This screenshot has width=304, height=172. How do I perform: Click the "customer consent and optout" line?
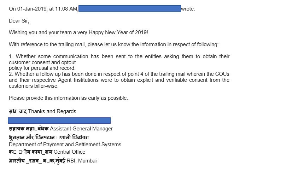(x=42, y=62)
